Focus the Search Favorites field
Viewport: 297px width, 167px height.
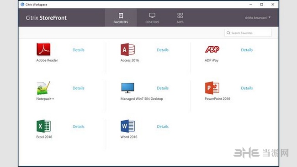point(248,33)
